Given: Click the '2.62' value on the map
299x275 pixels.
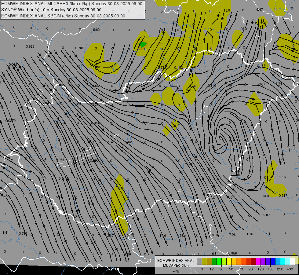Looking at the screenshot, I should pyautogui.click(x=129, y=142).
